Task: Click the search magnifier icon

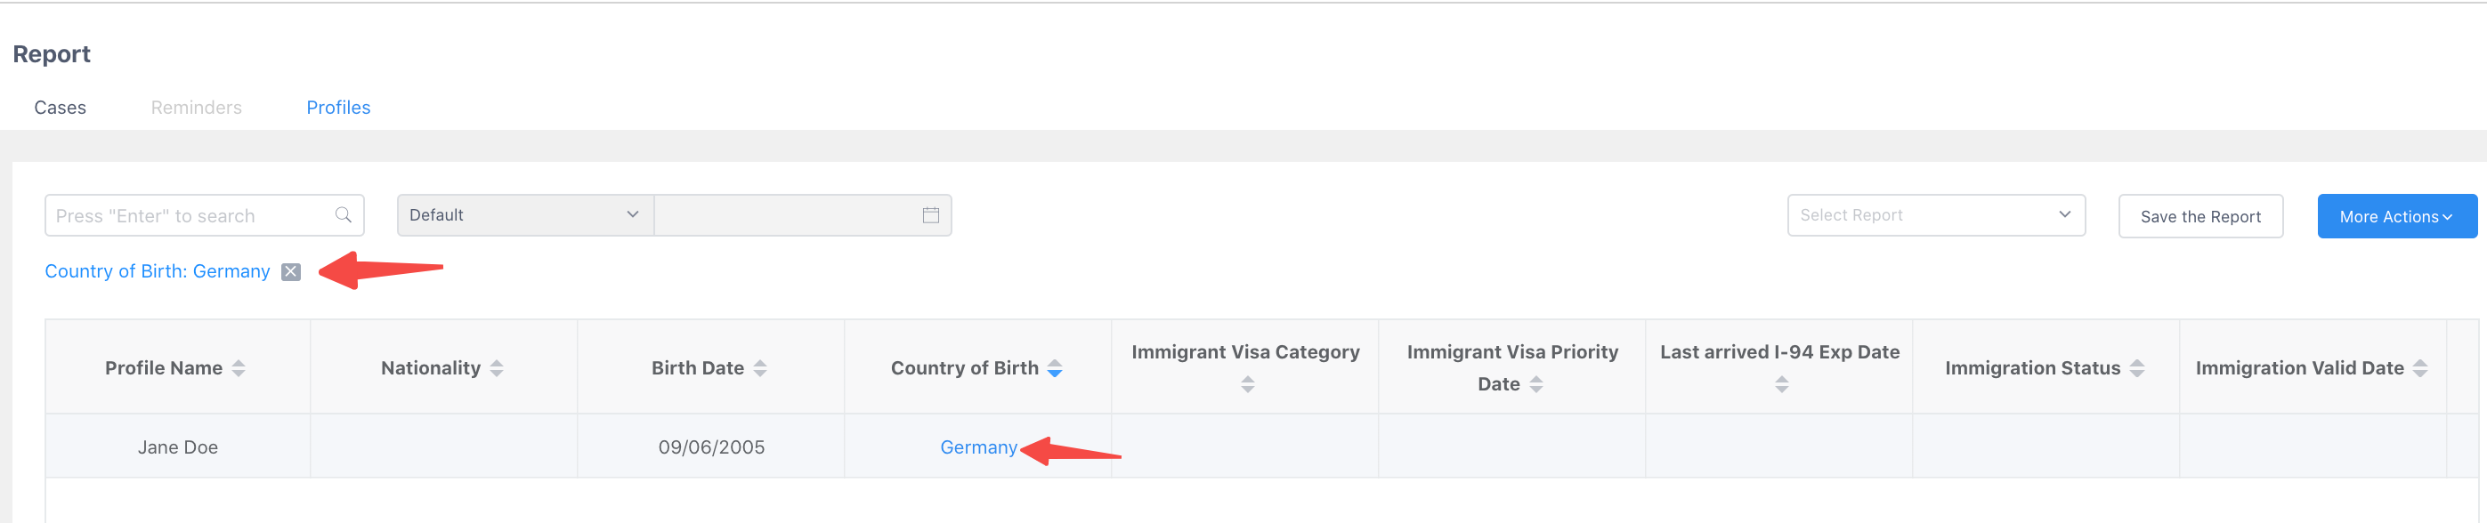Action: pyautogui.click(x=343, y=215)
